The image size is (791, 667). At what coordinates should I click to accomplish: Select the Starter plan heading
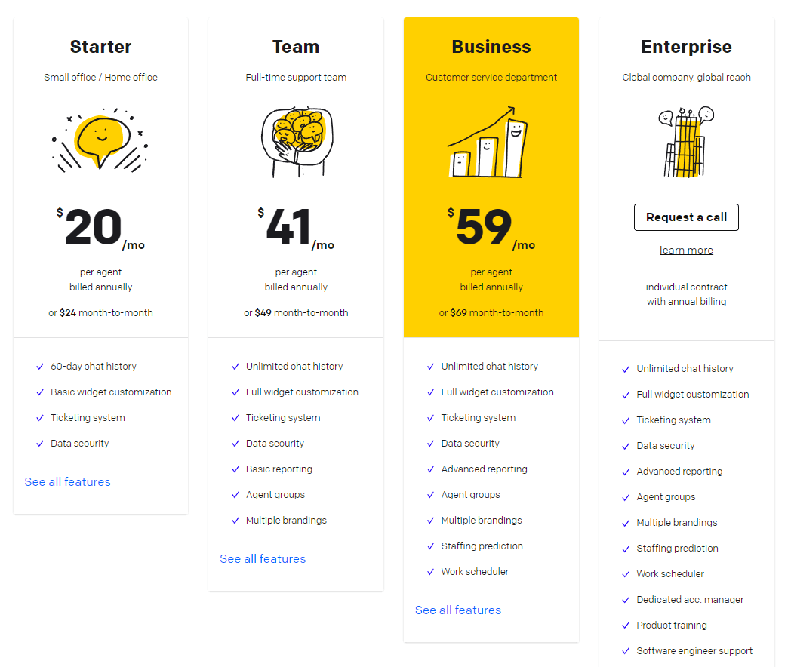(x=100, y=46)
